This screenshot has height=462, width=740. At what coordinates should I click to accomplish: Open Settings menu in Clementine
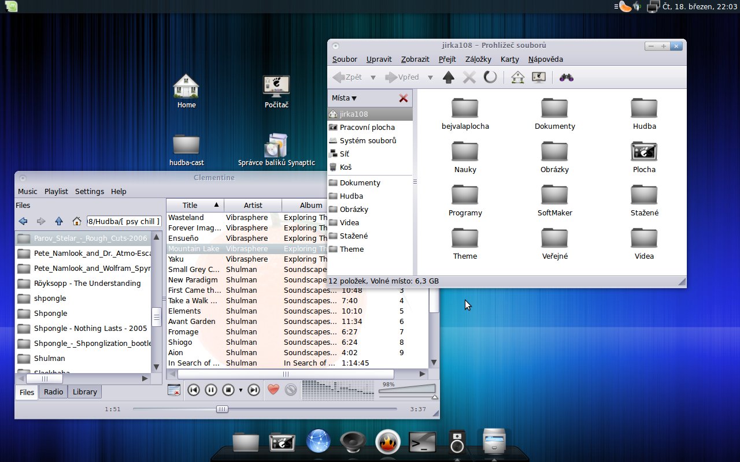pyautogui.click(x=90, y=191)
